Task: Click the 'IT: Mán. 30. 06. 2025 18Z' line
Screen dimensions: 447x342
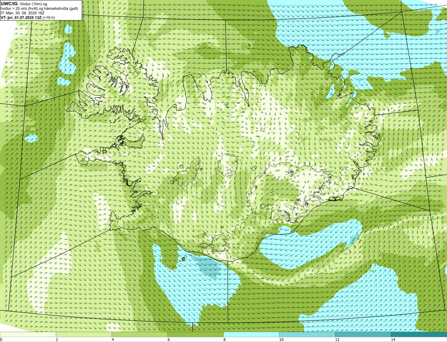Action: (x=23, y=13)
